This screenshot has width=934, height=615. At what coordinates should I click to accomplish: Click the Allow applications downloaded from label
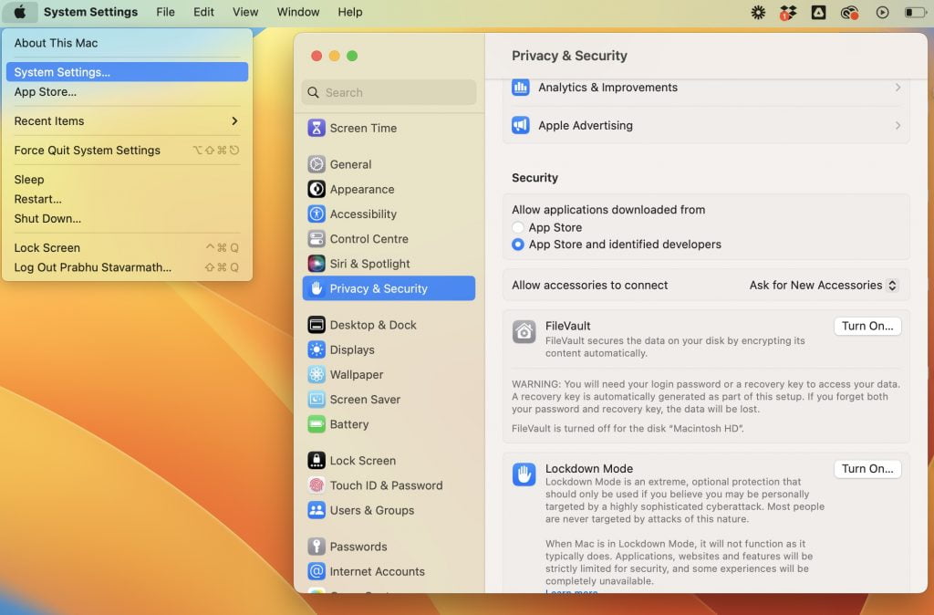(x=608, y=210)
